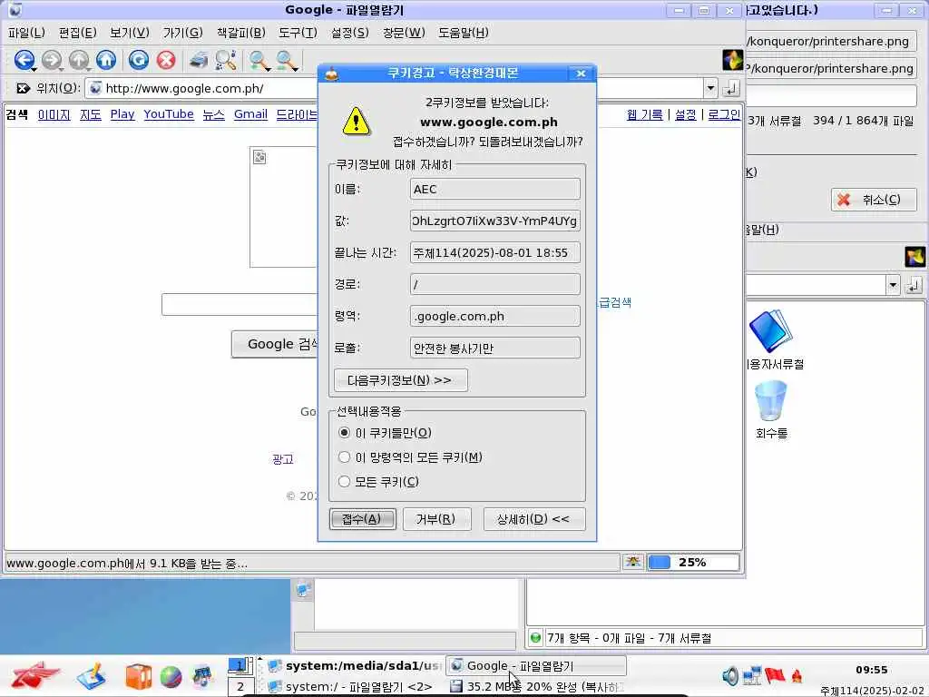929x697 pixels.
Task: Open the 도구(T) tools menu
Action: tap(298, 33)
